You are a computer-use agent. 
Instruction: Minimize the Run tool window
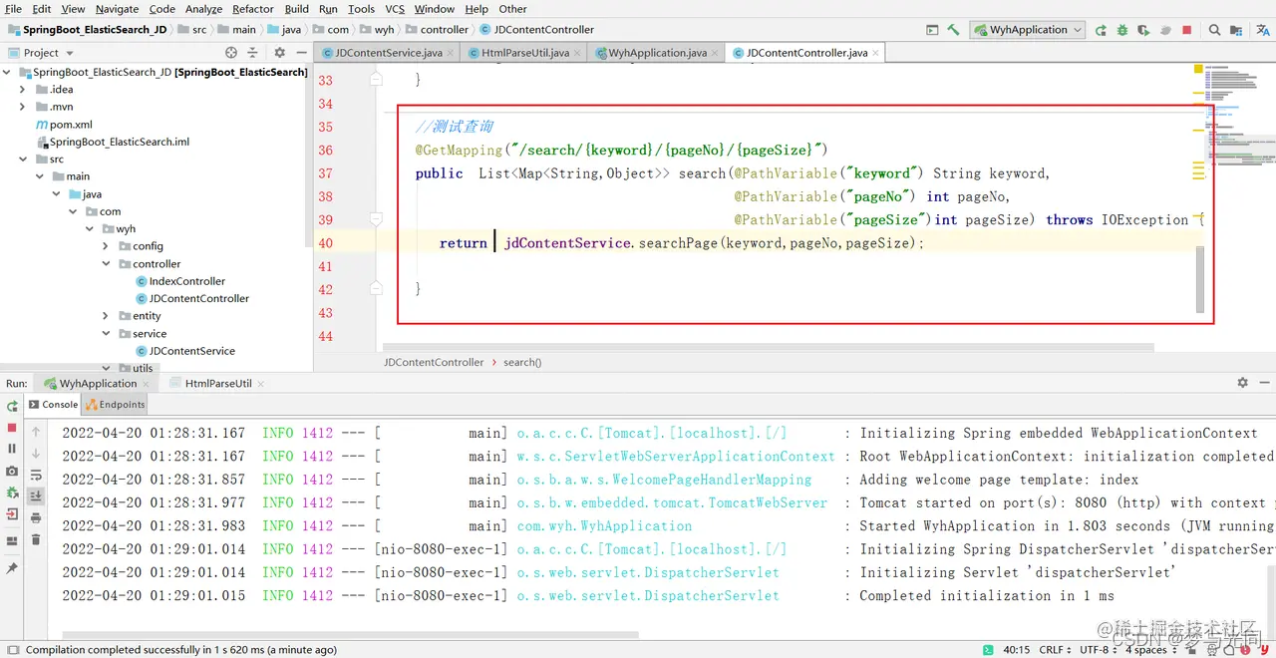tap(1264, 383)
